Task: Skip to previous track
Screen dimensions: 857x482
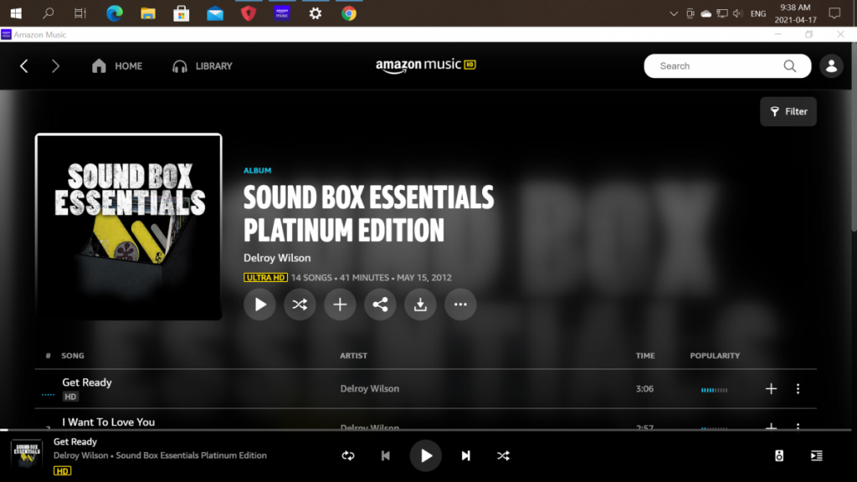Action: pos(385,456)
